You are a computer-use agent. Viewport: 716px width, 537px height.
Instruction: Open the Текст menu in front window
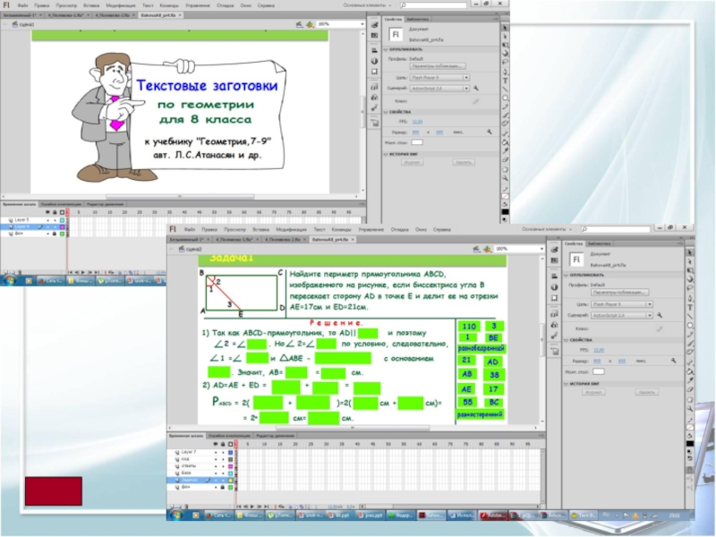click(x=320, y=230)
